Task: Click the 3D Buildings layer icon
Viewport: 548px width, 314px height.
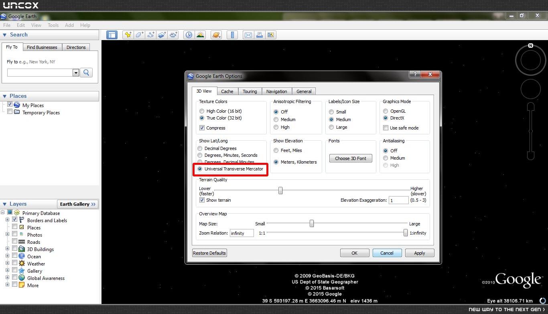Action: point(22,249)
